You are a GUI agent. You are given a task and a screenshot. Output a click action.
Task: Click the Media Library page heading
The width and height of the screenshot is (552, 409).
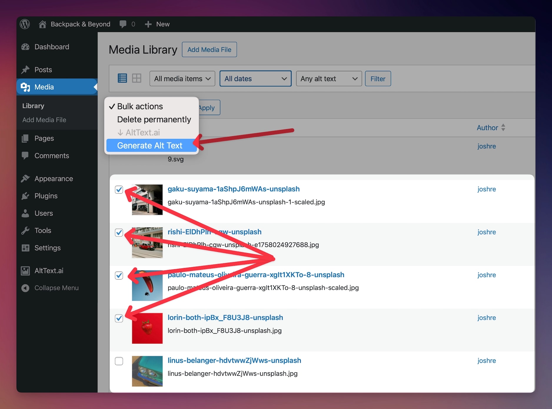click(143, 50)
